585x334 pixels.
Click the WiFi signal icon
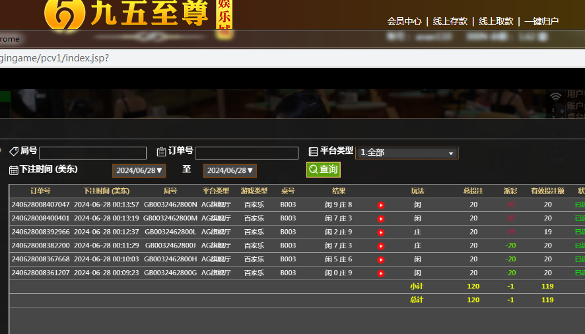(556, 97)
